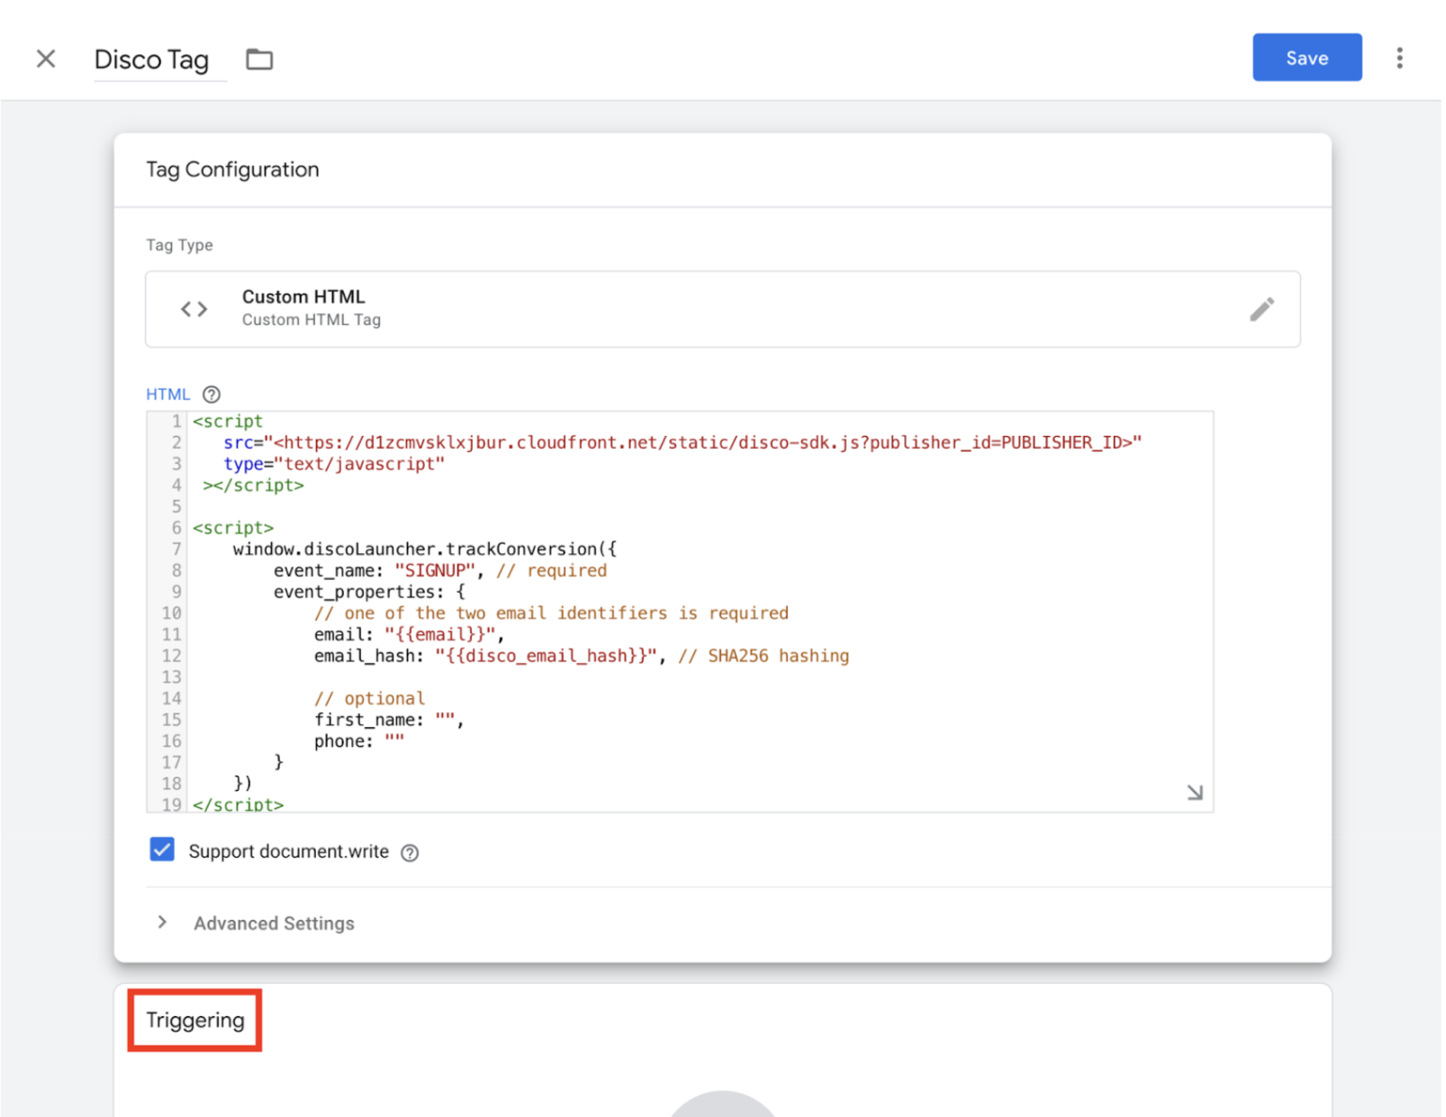The image size is (1446, 1117).
Task: Click the opening <script> tag on line 6
Action: click(233, 528)
